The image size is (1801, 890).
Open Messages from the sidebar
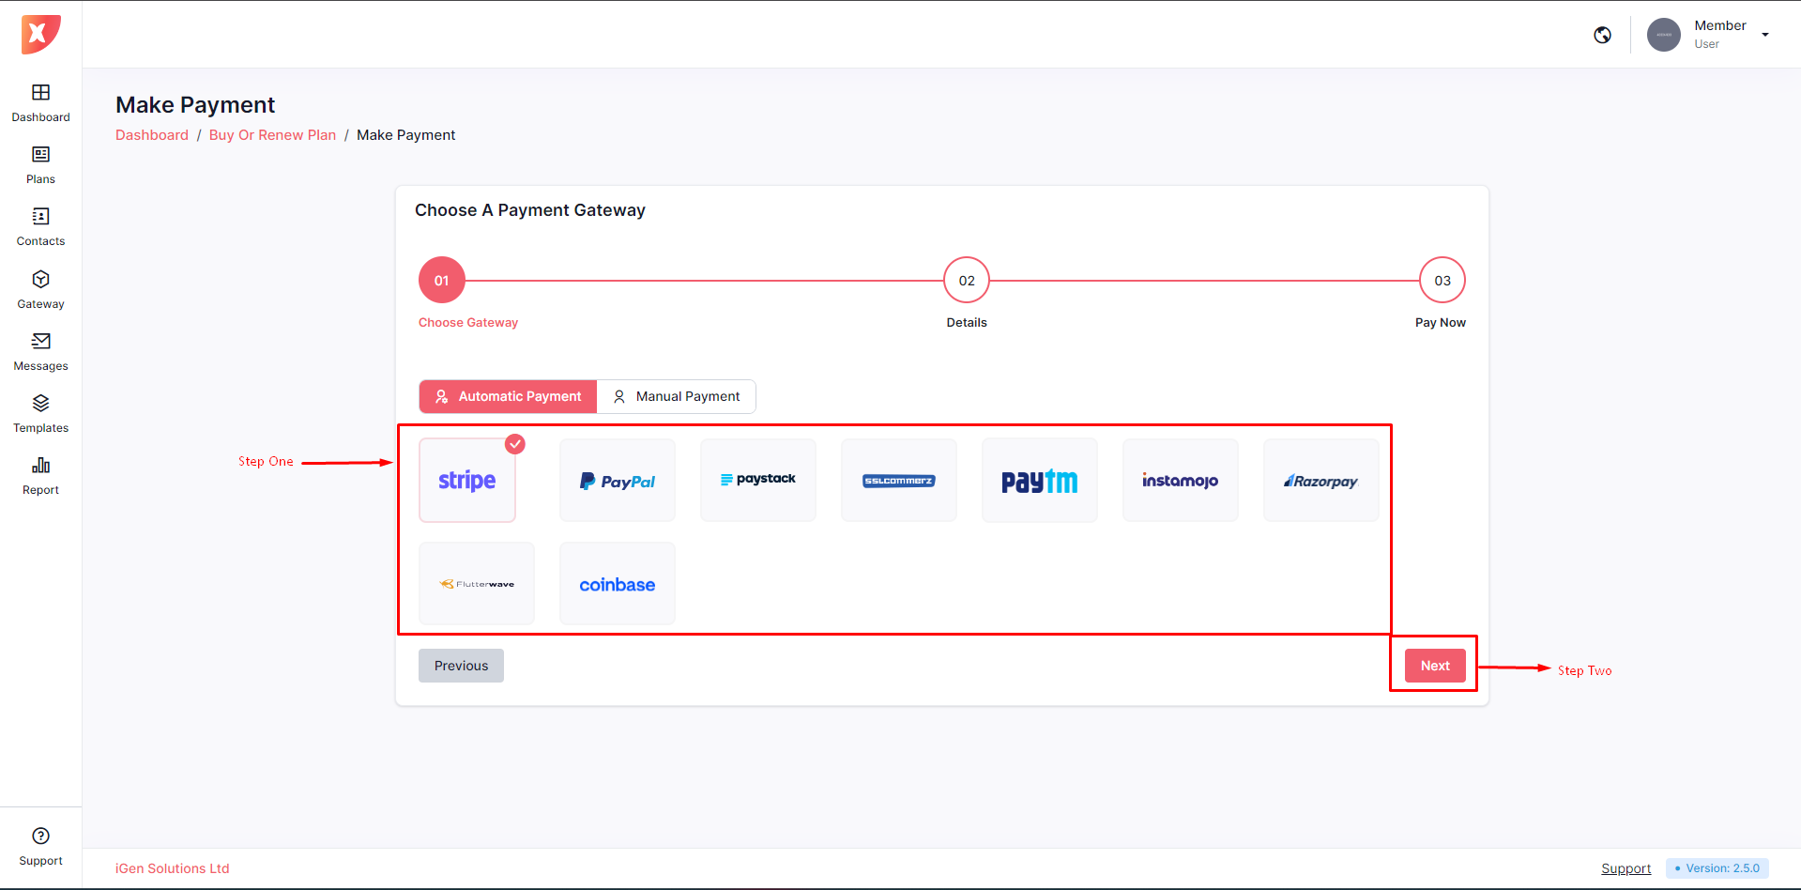click(x=40, y=351)
